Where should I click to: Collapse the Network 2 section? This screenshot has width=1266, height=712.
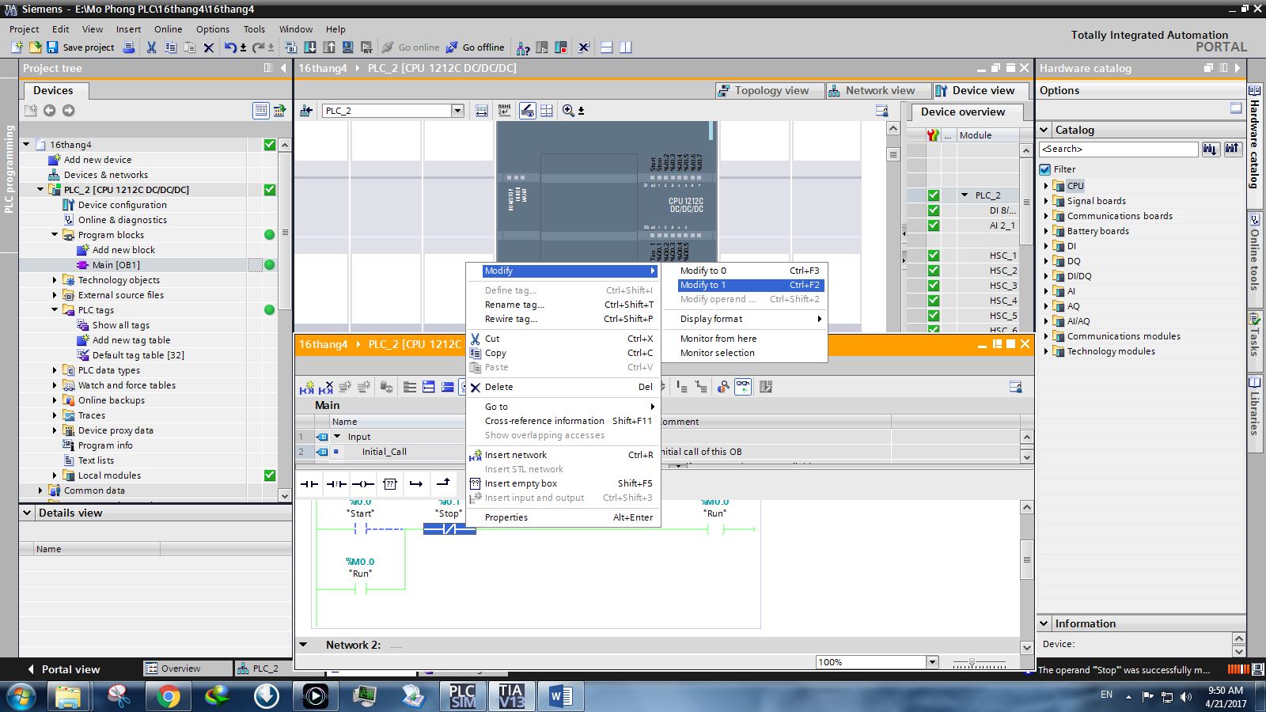tap(303, 645)
